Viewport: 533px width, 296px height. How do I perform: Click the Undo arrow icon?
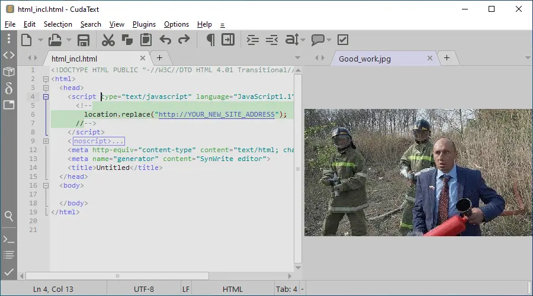tap(165, 40)
